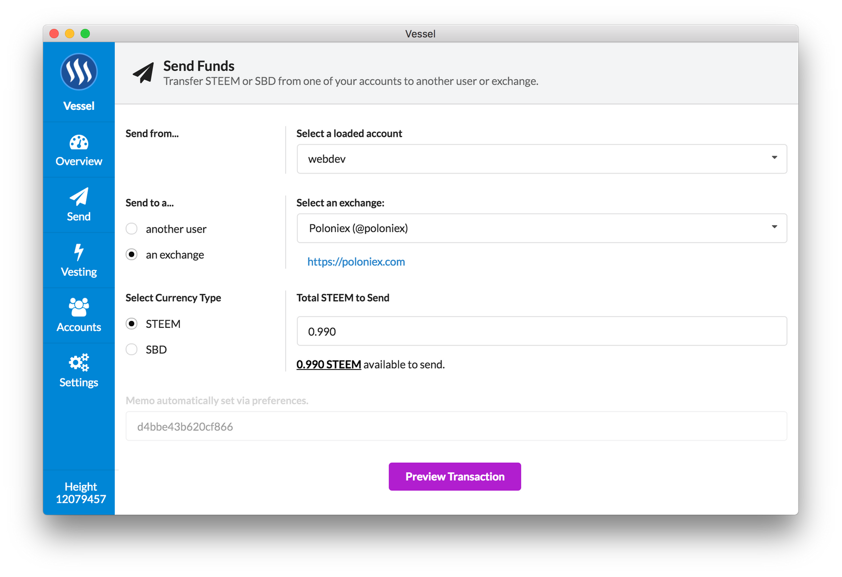Image resolution: width=842 pixels, height=577 pixels.
Task: Click the exchange dropdown arrow caret
Action: [774, 227]
